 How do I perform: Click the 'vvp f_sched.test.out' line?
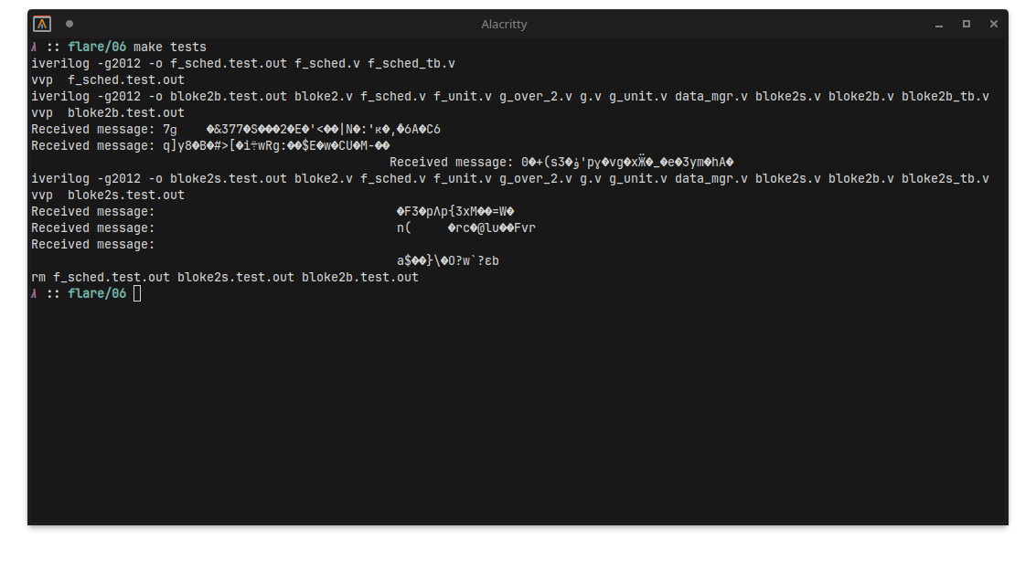(108, 79)
